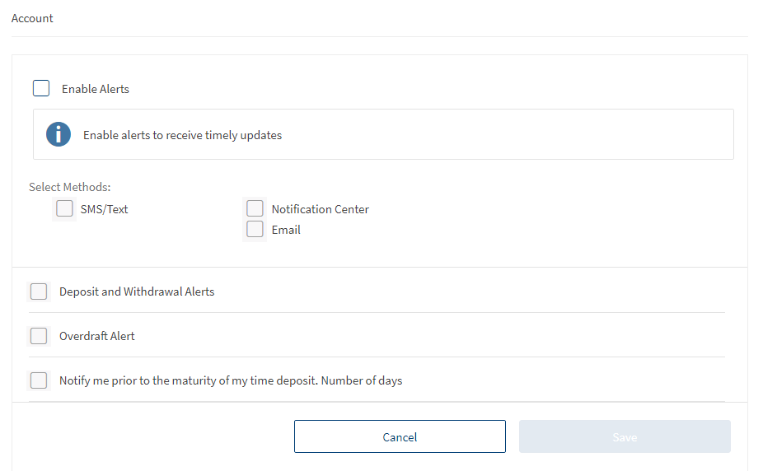Viewport: 763px width, 471px height.
Task: Click the Account section heading
Action: click(32, 18)
